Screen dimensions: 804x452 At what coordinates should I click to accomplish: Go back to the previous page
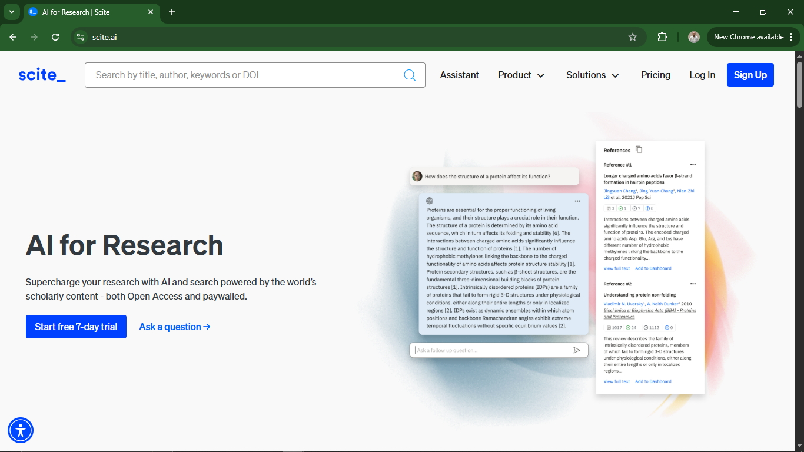pos(13,37)
